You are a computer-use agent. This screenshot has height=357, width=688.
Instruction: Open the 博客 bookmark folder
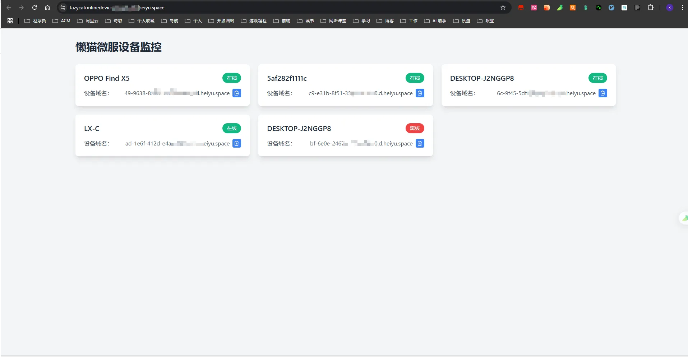(x=385, y=21)
